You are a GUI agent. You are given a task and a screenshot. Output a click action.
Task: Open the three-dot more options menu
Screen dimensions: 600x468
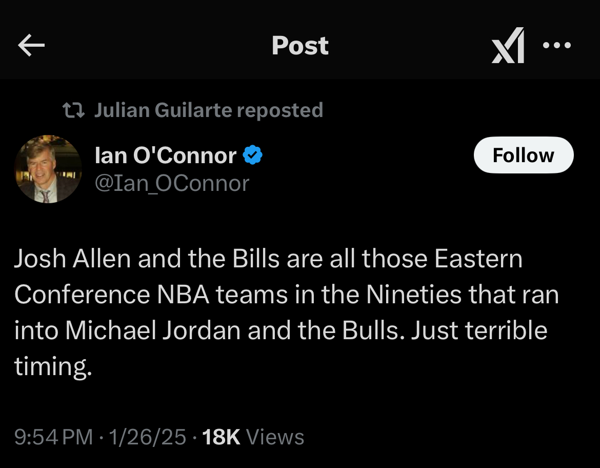[556, 46]
